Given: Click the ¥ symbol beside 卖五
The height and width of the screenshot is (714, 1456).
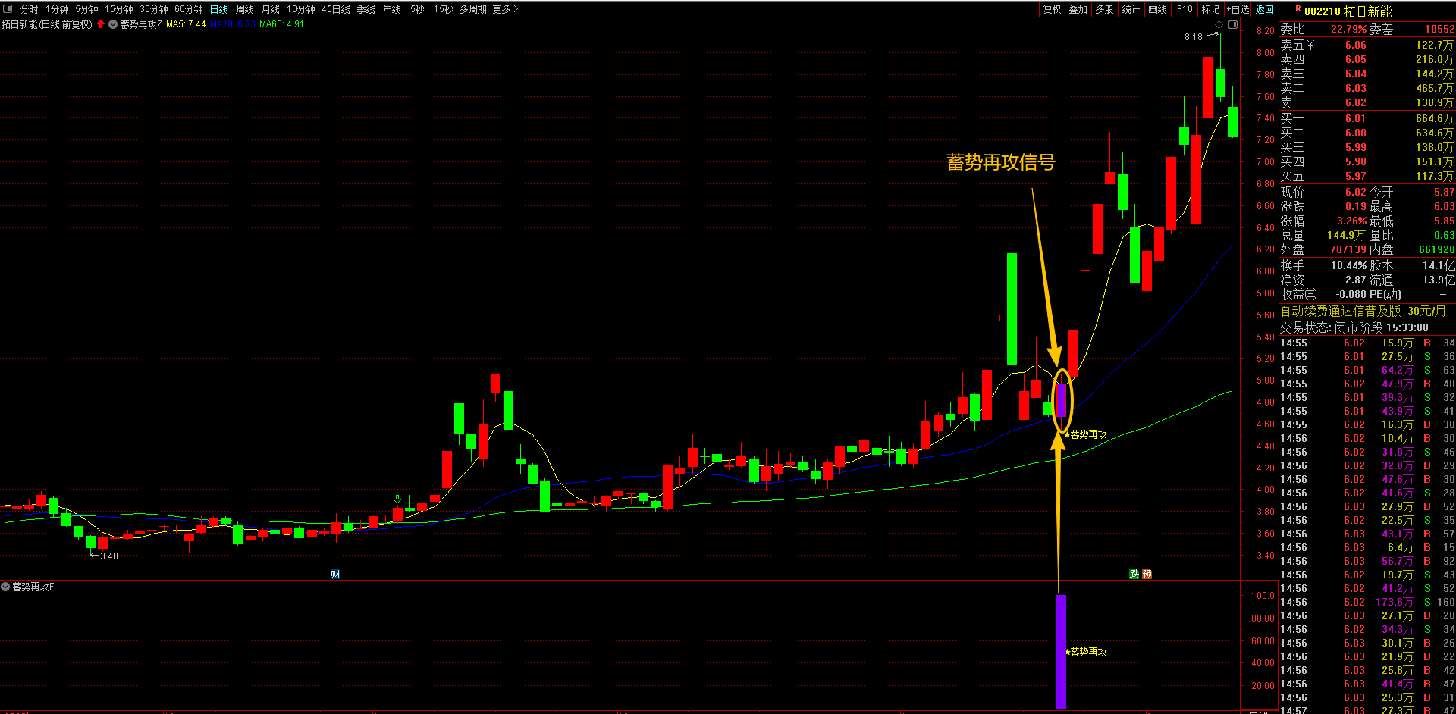Looking at the screenshot, I should coord(1310,45).
